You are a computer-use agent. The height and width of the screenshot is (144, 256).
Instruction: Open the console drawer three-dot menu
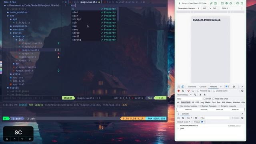[179, 114]
